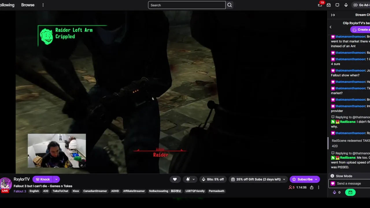Image resolution: width=370 pixels, height=208 pixels.
Task: Focus the Search input field
Action: point(187,5)
